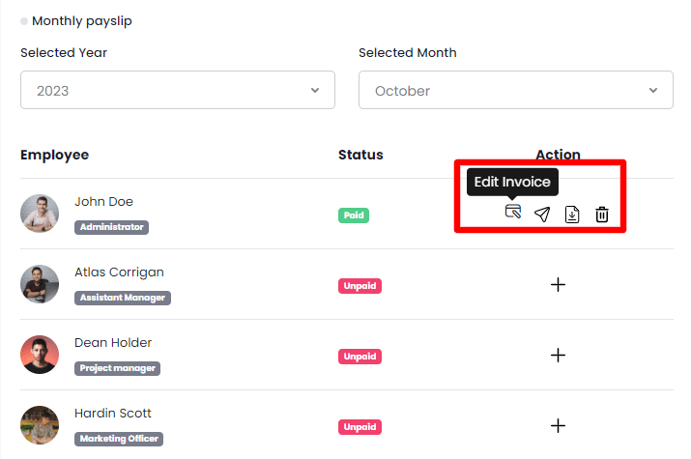Image resolution: width=691 pixels, height=459 pixels.
Task: Click John Doe's profile avatar
Action: [40, 214]
